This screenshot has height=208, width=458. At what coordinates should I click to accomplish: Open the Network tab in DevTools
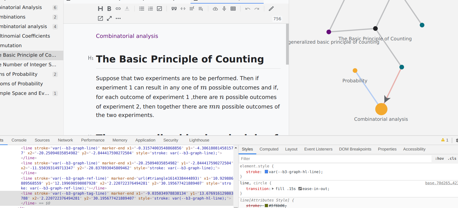coord(65,140)
